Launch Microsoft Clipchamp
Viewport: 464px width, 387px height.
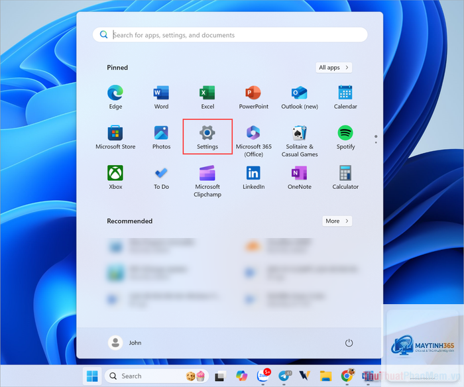(x=207, y=181)
